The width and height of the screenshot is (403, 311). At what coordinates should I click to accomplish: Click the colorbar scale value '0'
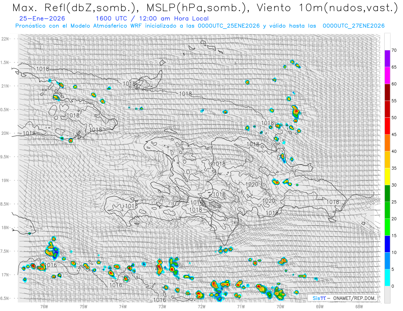tap(393, 286)
